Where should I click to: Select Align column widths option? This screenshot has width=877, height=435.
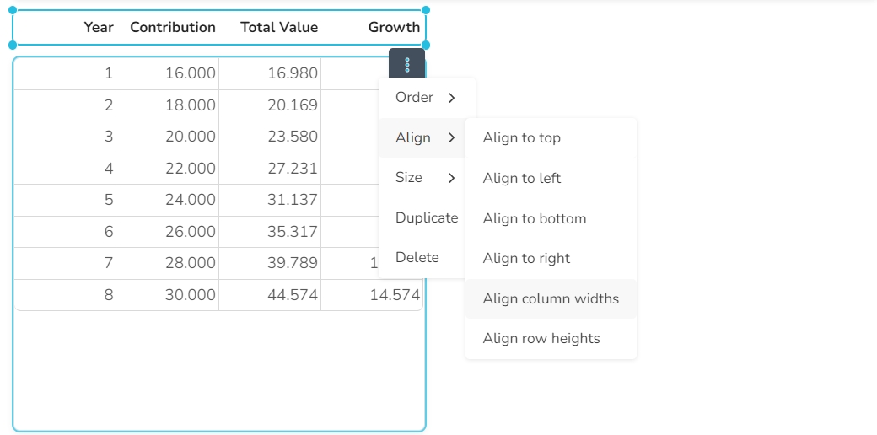551,298
